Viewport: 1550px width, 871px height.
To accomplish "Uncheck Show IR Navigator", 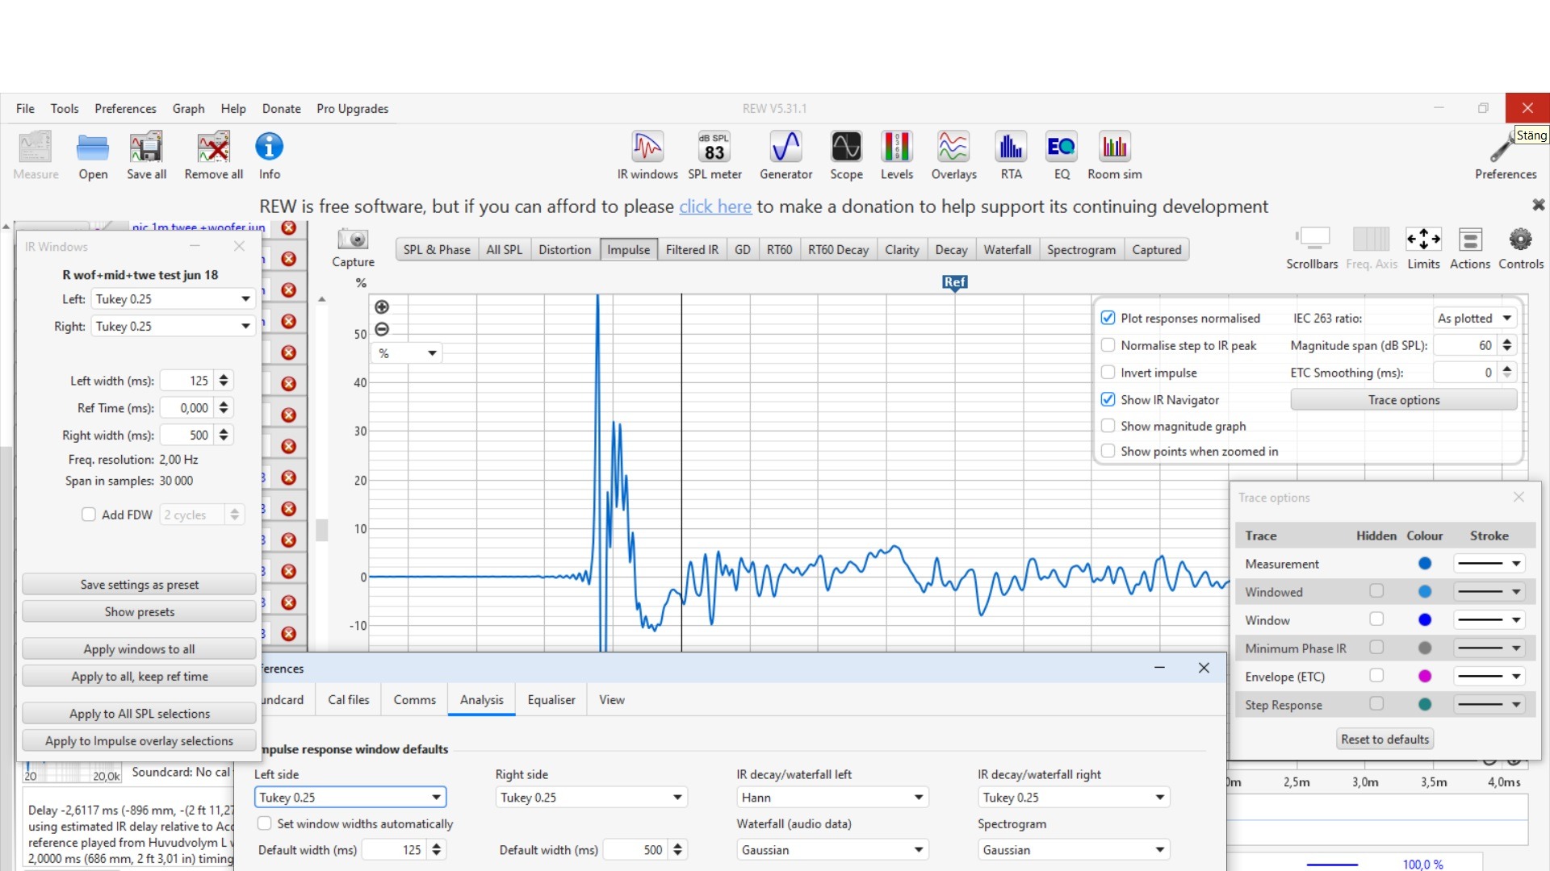I will click(1108, 399).
